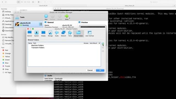
Task: Switch to the vbox_share_dir Finder tab
Action: click(130, 5)
